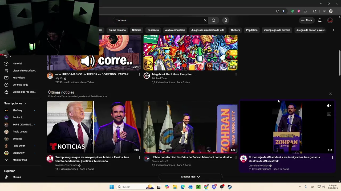341x191 pixels.
Task: Select the Pop latino chip
Action: (252, 30)
